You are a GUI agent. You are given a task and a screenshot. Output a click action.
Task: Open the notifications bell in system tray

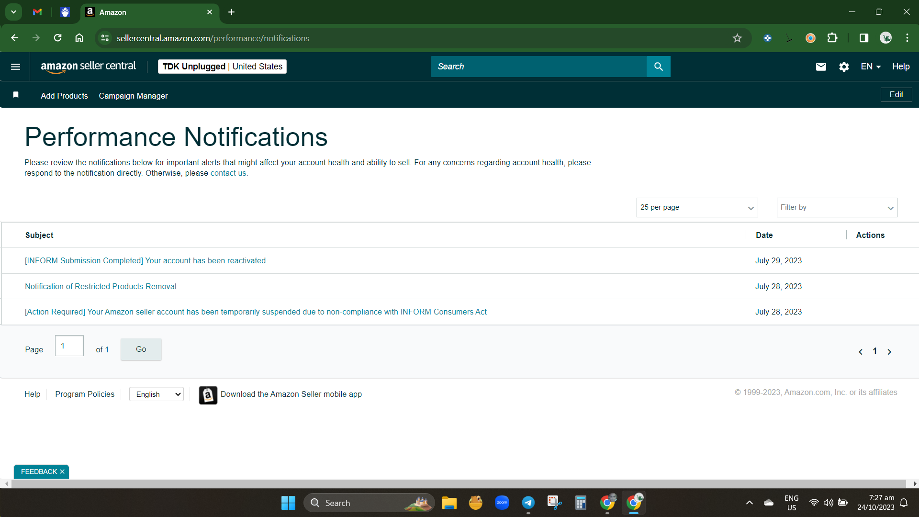click(x=904, y=503)
